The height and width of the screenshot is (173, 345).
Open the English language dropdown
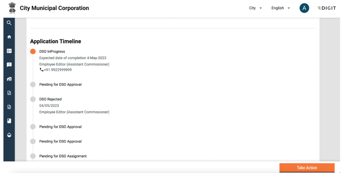[281, 8]
